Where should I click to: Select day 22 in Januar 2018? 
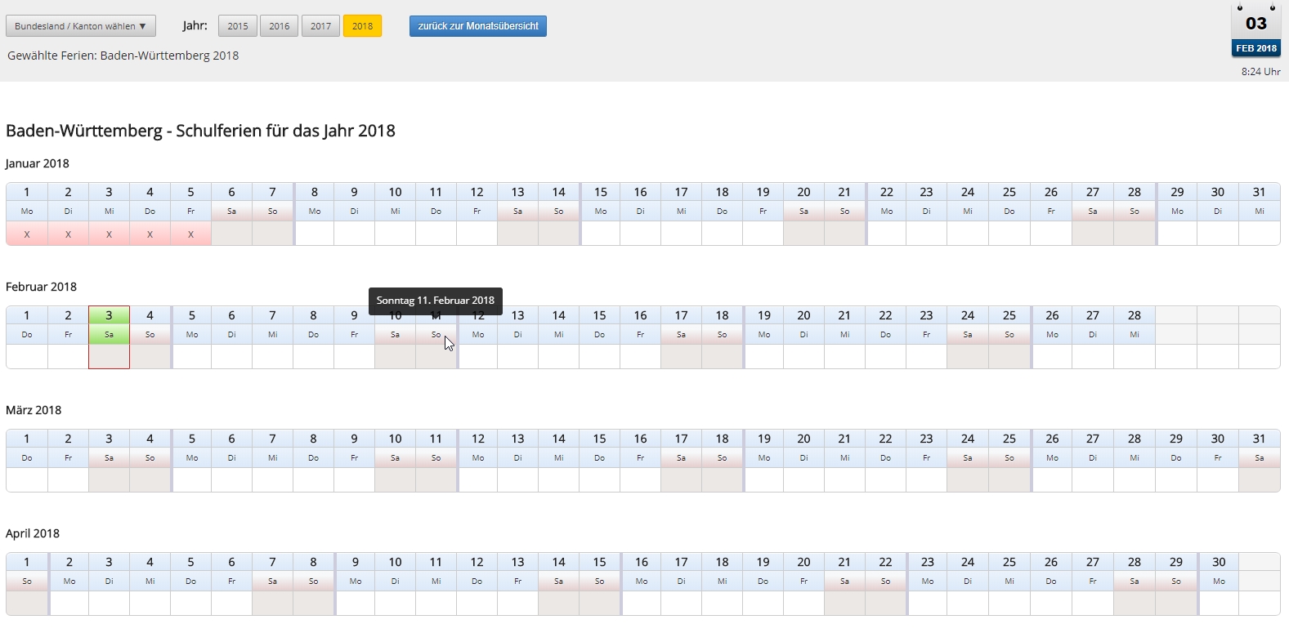coord(887,192)
